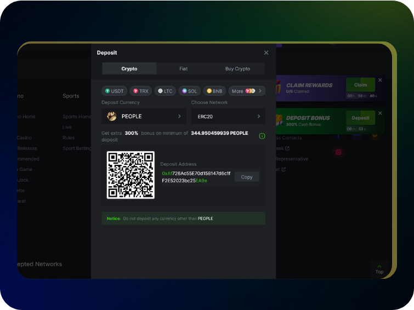
Task: Expand More currencies list
Action: coord(247,91)
